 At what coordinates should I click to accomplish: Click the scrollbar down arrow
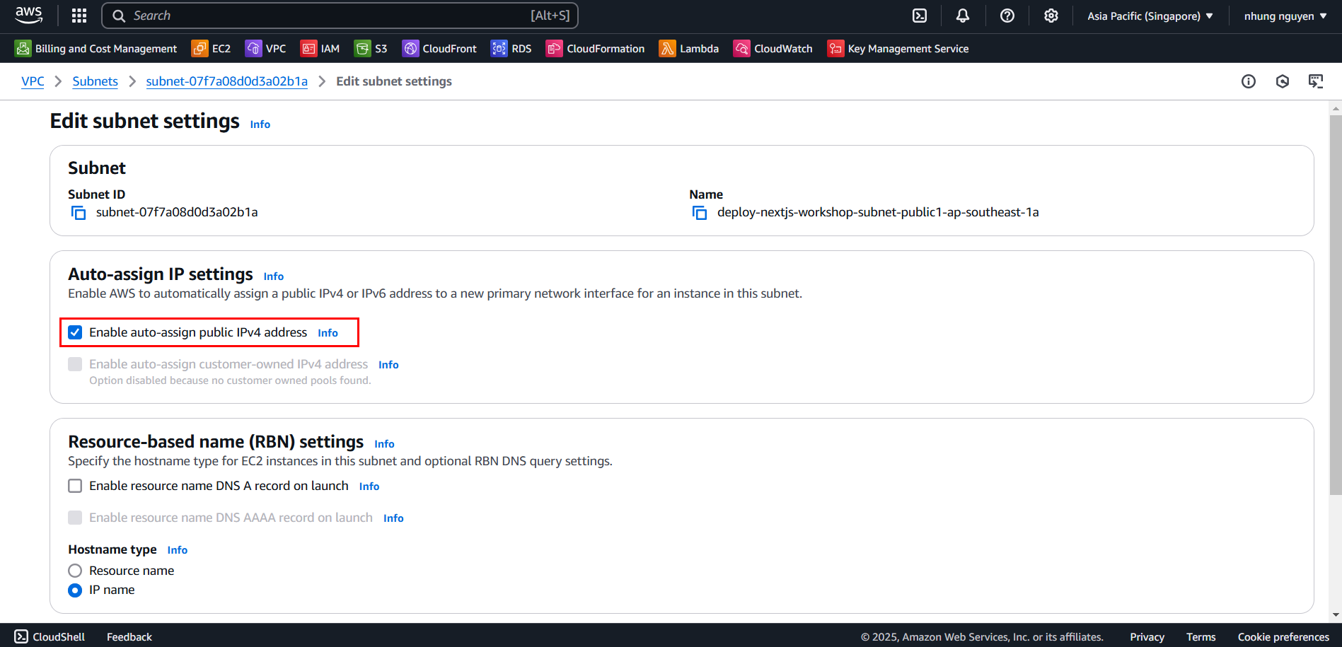[x=1336, y=615]
